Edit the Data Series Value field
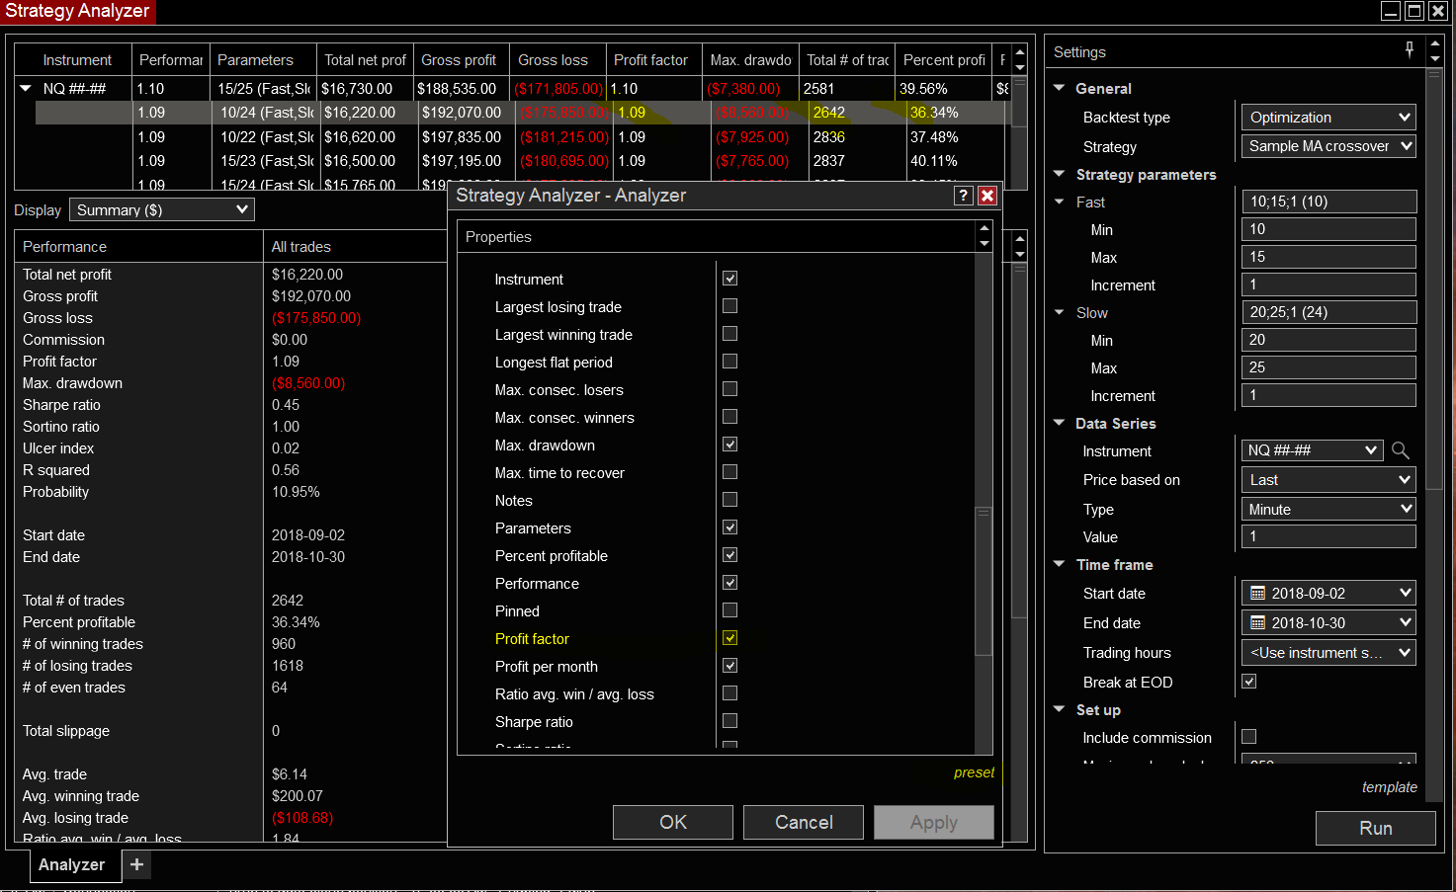Image resolution: width=1456 pixels, height=892 pixels. (x=1328, y=536)
